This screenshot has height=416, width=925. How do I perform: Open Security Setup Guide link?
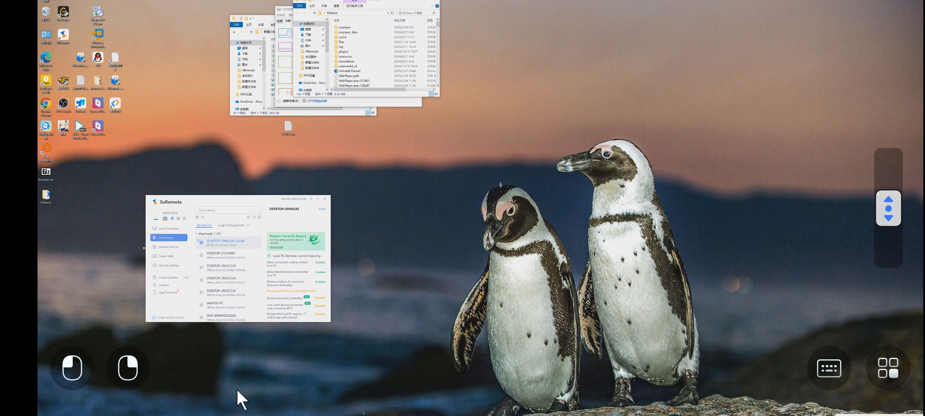pos(293,198)
